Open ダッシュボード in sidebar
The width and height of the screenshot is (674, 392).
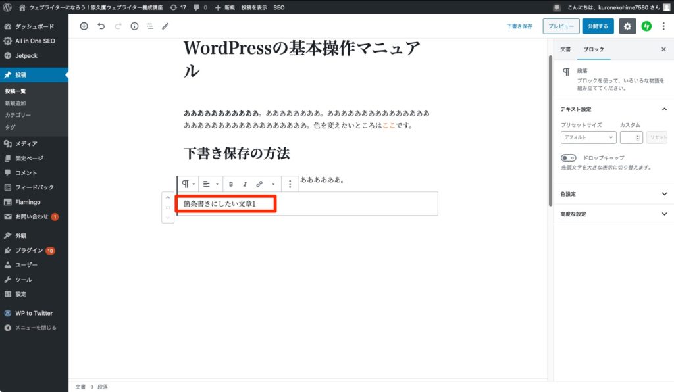pos(34,26)
